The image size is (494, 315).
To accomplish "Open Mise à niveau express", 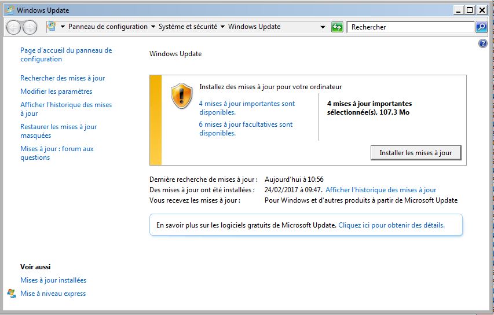I will click(x=53, y=293).
